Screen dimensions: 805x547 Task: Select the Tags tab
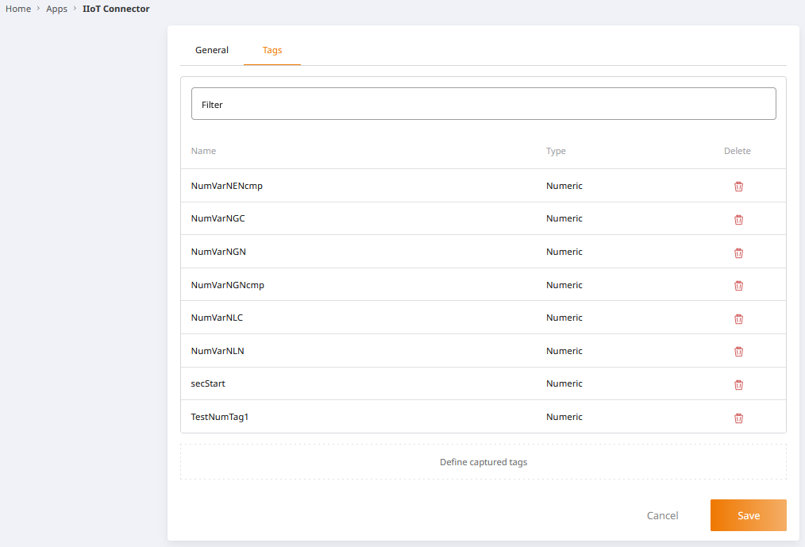[272, 50]
